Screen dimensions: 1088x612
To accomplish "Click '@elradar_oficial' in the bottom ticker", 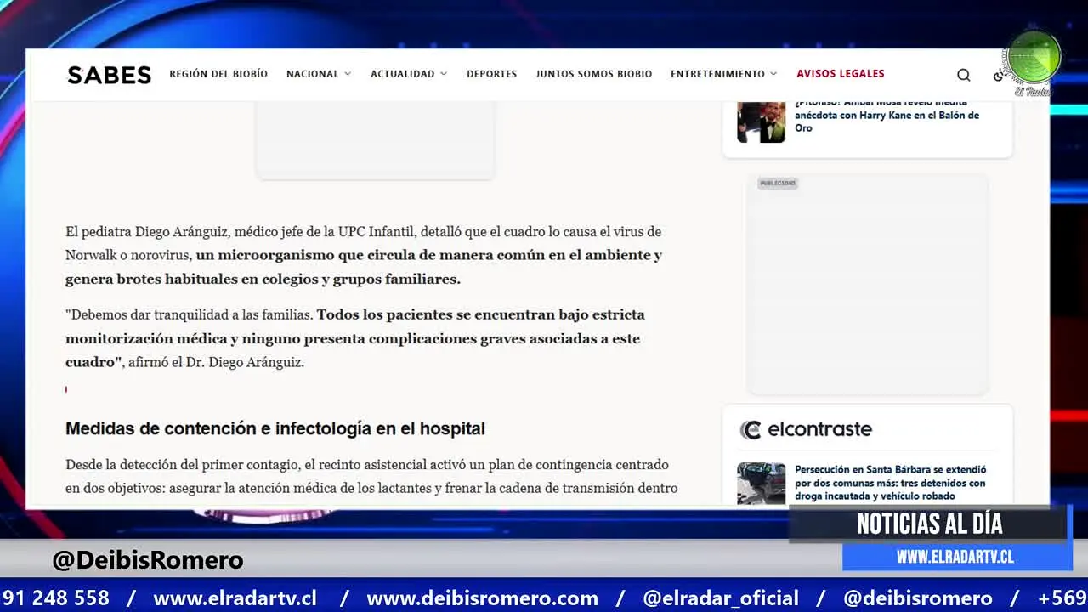I will pyautogui.click(x=721, y=598).
